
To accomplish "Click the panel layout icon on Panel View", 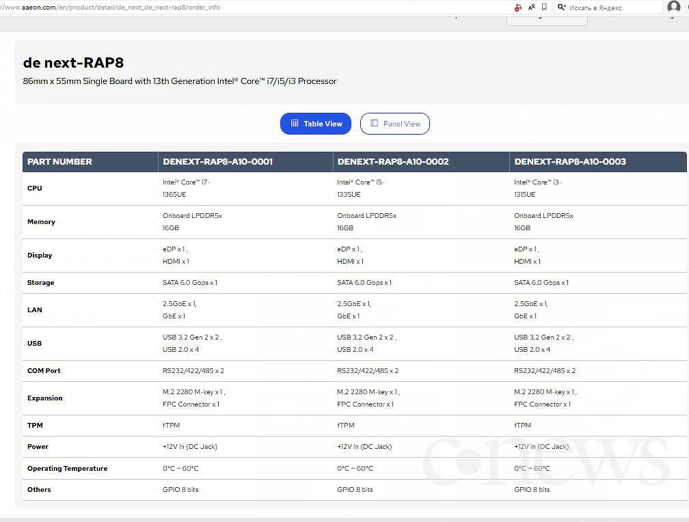I will point(374,124).
